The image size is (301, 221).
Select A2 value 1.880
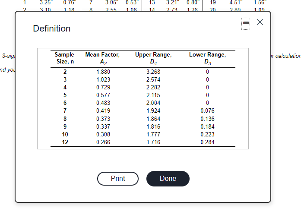tap(103, 72)
